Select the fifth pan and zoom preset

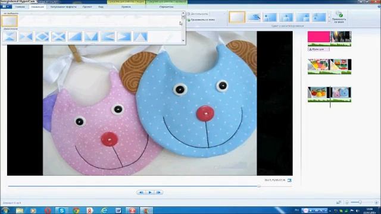[303, 17]
